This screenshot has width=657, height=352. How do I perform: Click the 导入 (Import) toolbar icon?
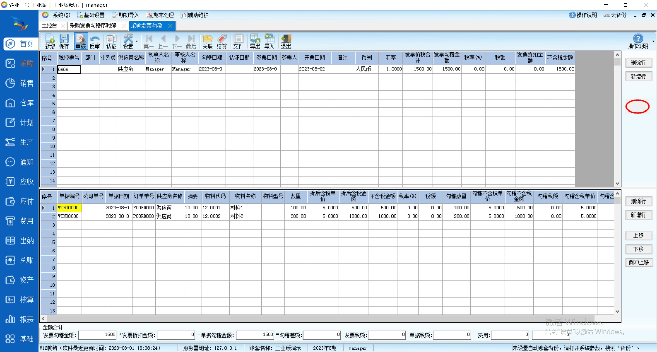click(x=269, y=41)
